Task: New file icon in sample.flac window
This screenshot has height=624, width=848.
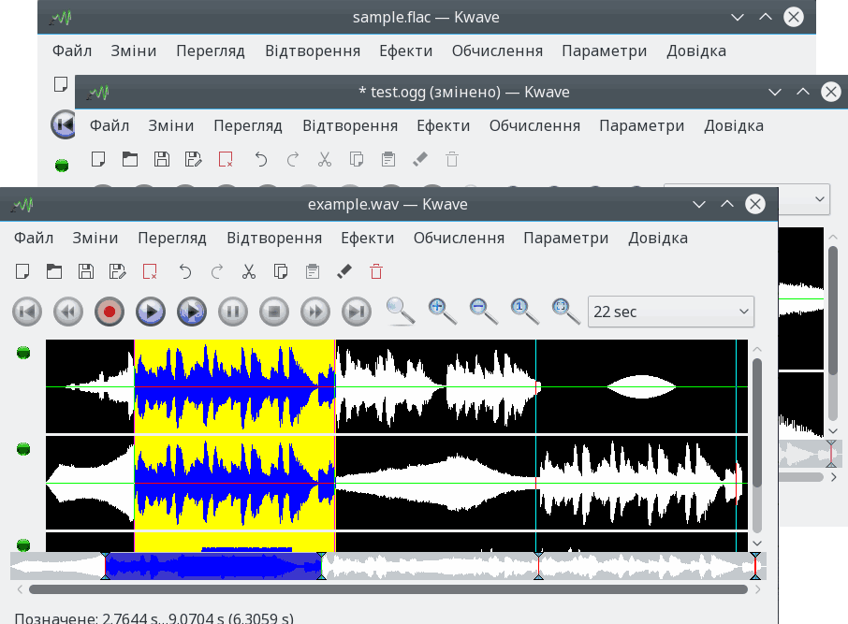Action: (61, 84)
